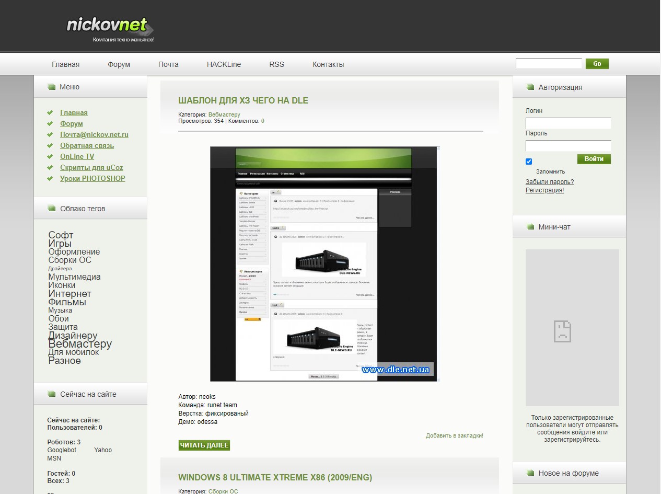Select the Вебмастеру tag in tag cloud
The image size is (661, 494).
coord(80,344)
